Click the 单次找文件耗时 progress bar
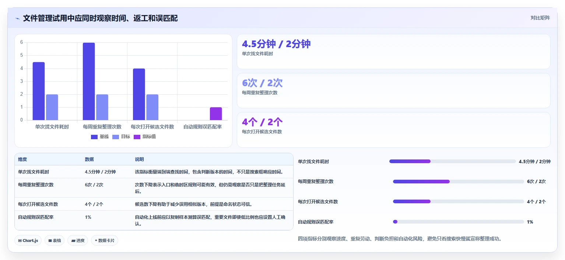The width and height of the screenshot is (565, 260). click(453, 161)
